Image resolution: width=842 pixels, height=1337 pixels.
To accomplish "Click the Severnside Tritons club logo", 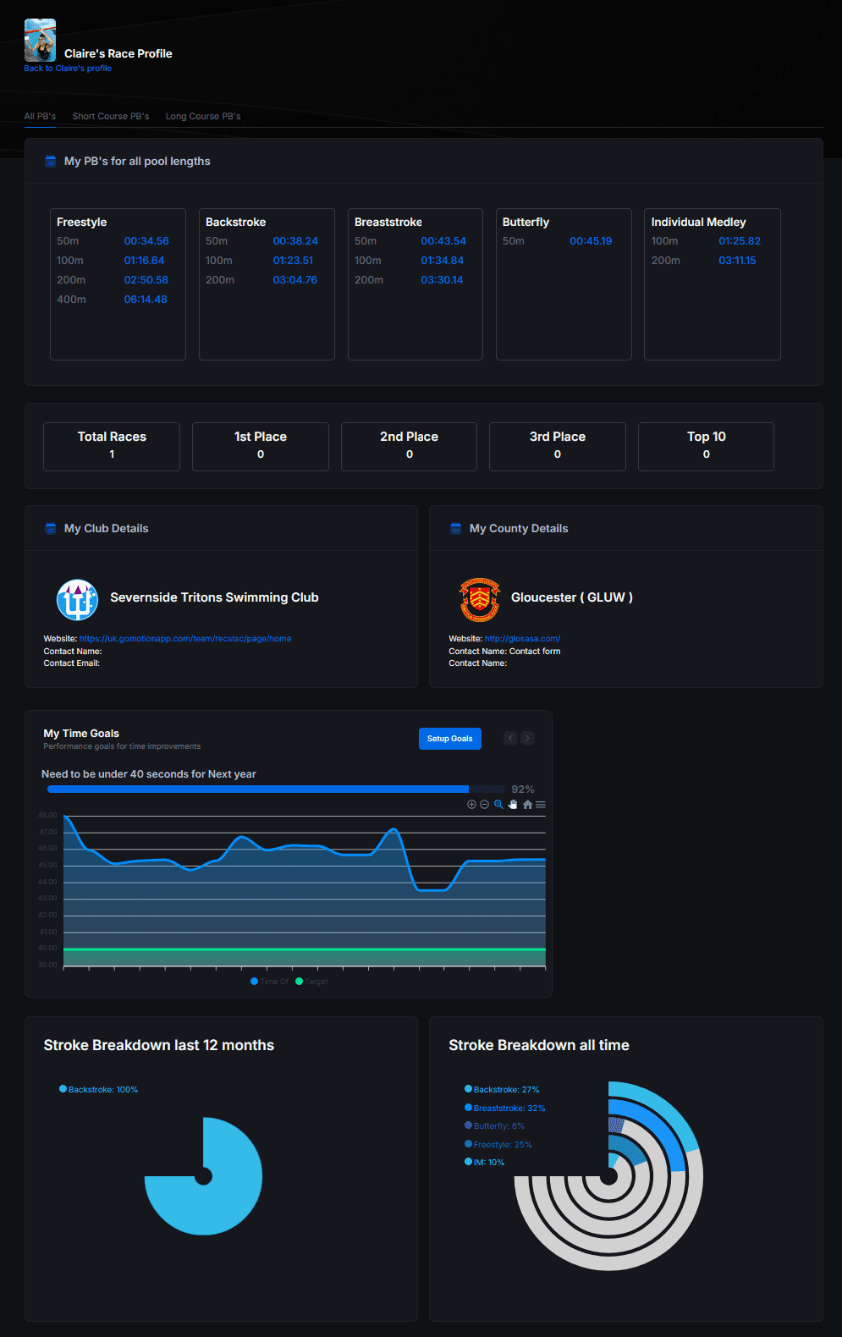I will (x=77, y=599).
